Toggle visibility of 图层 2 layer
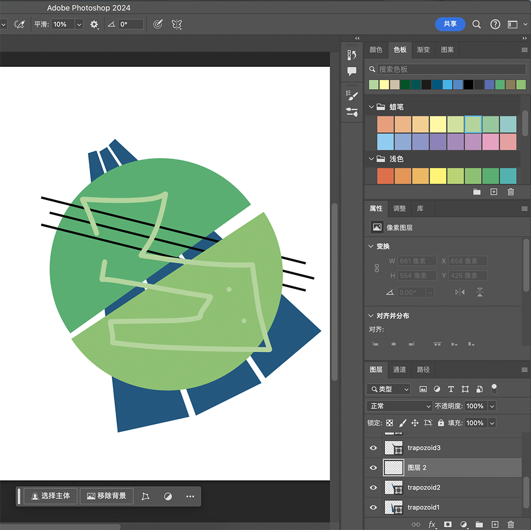Screen dimensions: 531x530 [373, 467]
